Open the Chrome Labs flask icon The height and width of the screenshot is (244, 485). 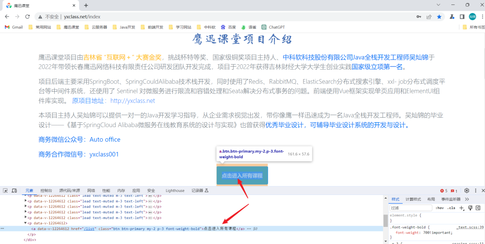(452, 17)
